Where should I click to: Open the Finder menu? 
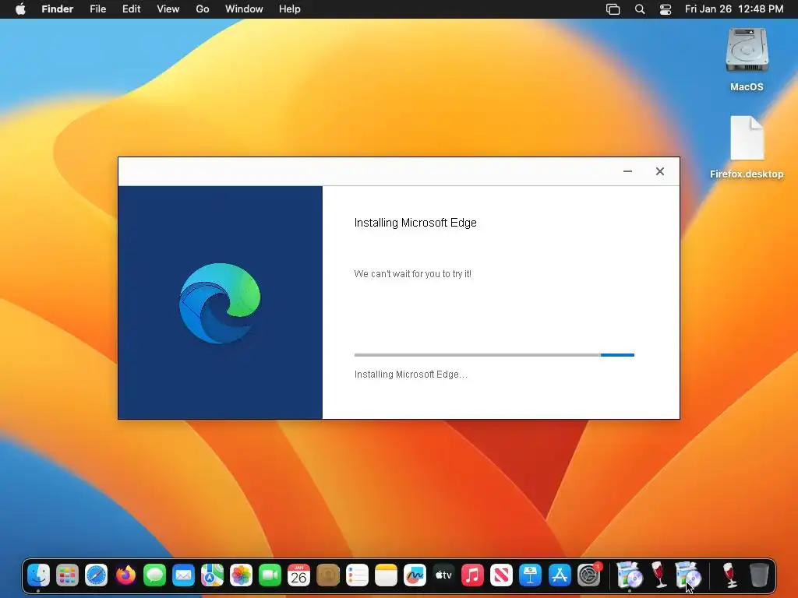click(x=58, y=9)
